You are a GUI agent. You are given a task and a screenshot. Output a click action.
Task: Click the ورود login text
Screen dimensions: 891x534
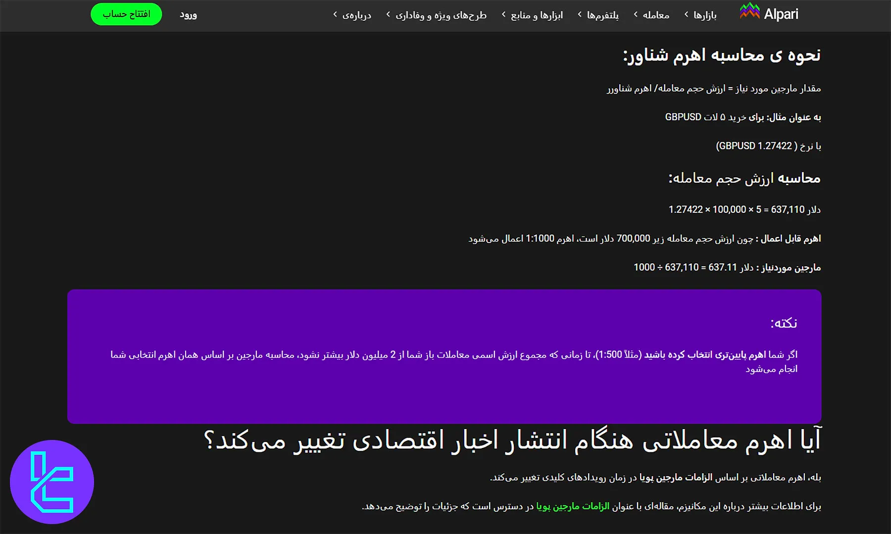188,14
